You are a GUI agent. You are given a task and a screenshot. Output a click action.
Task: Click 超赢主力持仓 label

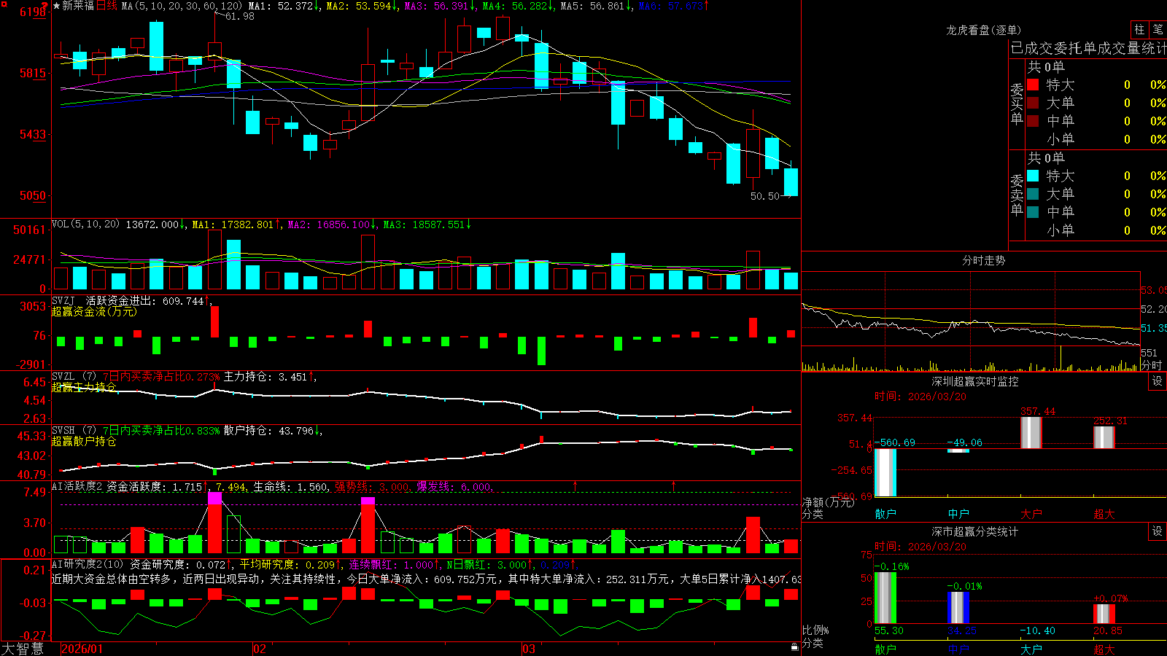click(x=84, y=387)
